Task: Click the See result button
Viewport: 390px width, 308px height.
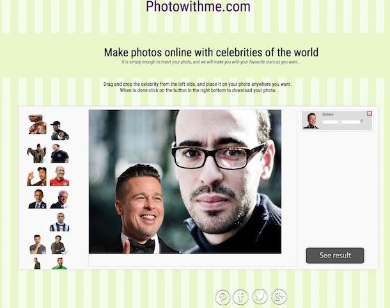Action: pos(335,255)
